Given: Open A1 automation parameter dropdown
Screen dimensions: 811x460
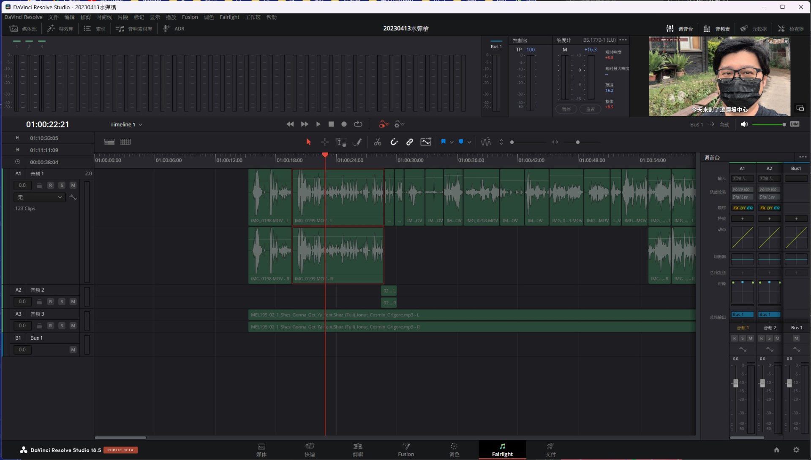Looking at the screenshot, I should (40, 197).
